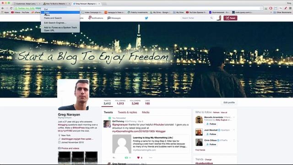
Task: Open the Other Bookmarks folder
Action: pos(282,12)
